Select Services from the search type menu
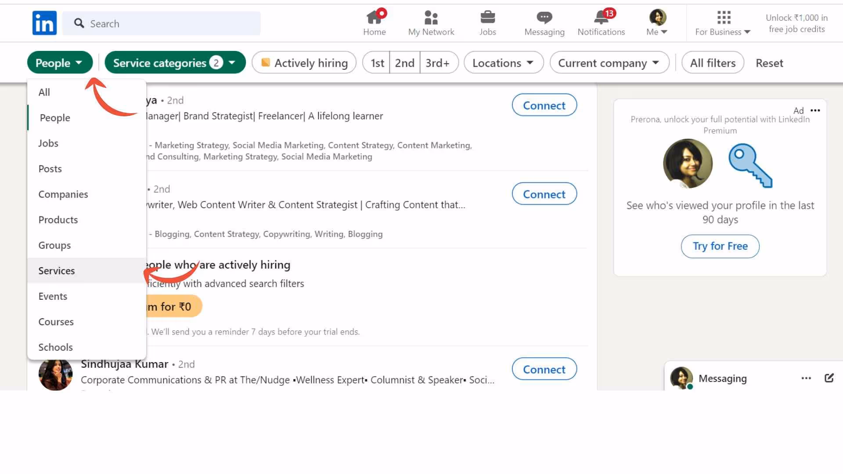The width and height of the screenshot is (843, 474). pyautogui.click(x=57, y=271)
